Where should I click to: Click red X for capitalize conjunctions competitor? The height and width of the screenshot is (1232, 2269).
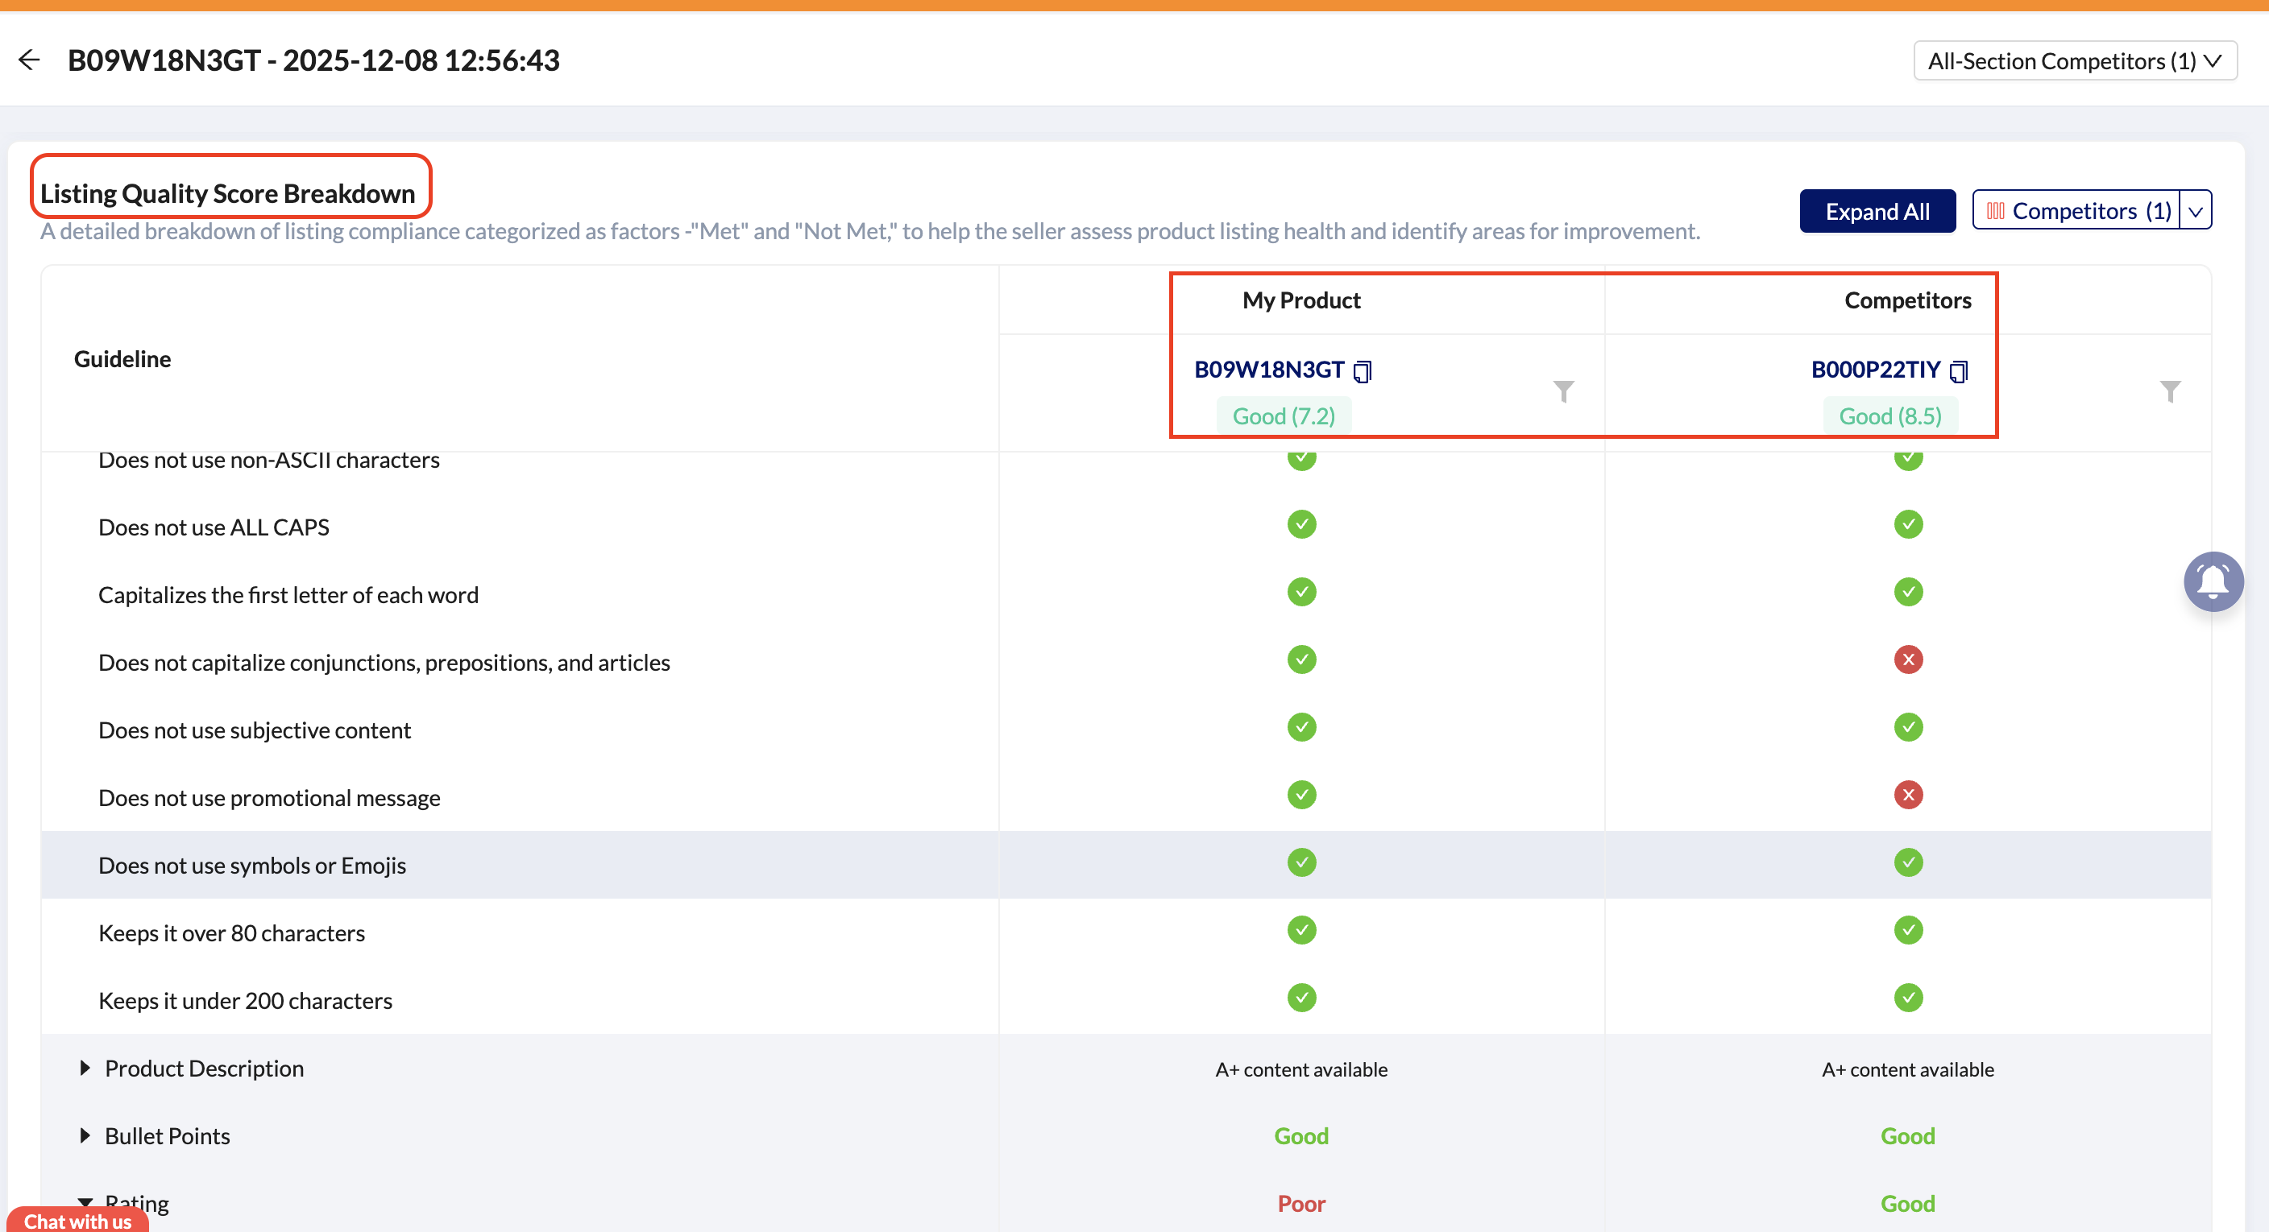(x=1907, y=660)
